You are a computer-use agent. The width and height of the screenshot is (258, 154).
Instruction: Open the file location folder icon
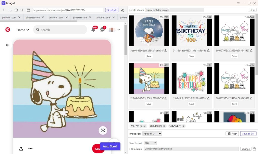(254, 149)
